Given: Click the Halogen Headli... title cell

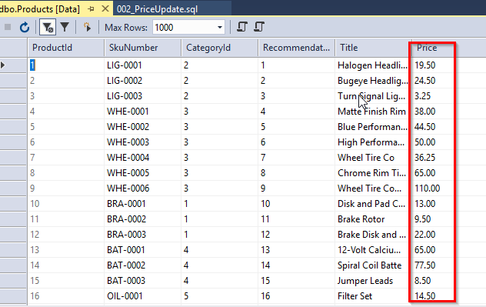Looking at the screenshot, I should tap(373, 65).
